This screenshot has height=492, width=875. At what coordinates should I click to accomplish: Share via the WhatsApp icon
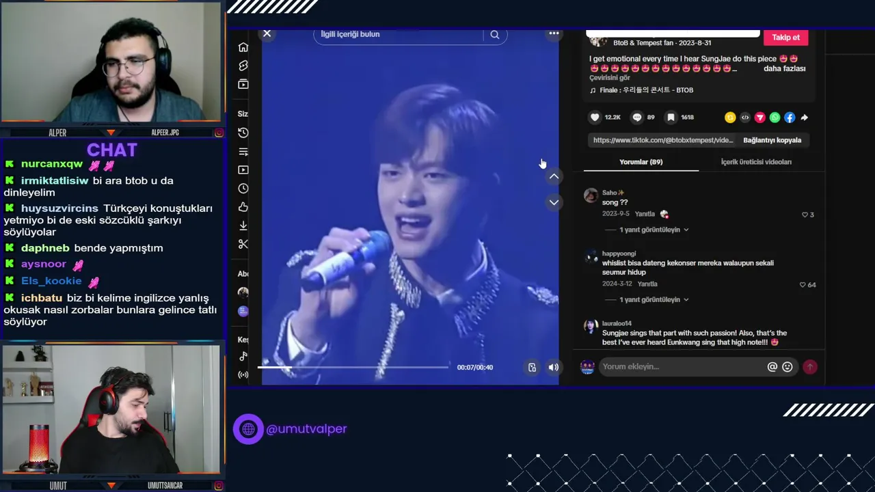pyautogui.click(x=775, y=118)
